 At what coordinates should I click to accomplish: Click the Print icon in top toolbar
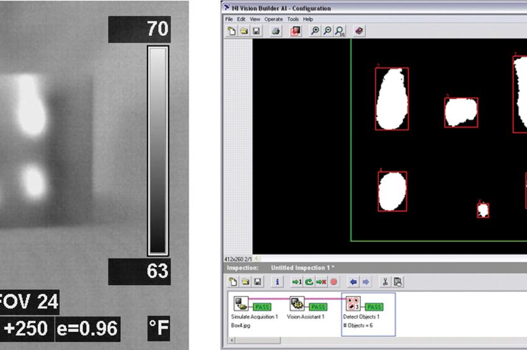[x=276, y=31]
